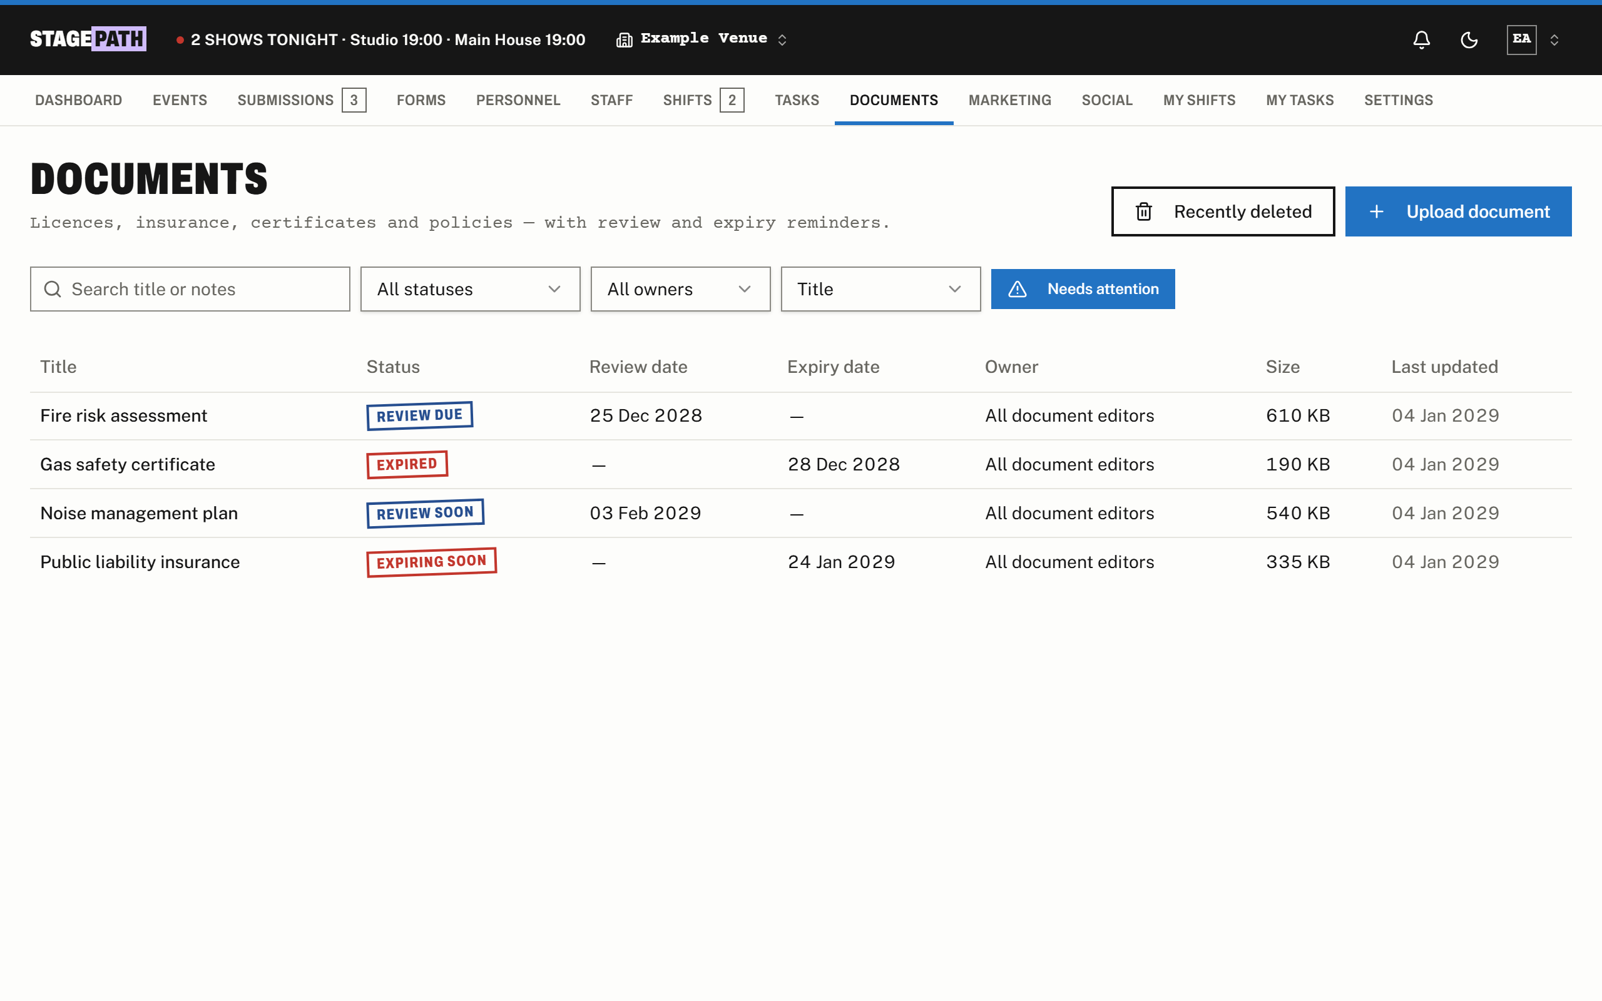The height and width of the screenshot is (1001, 1602).
Task: Open the All owners filter dropdown
Action: (680, 289)
